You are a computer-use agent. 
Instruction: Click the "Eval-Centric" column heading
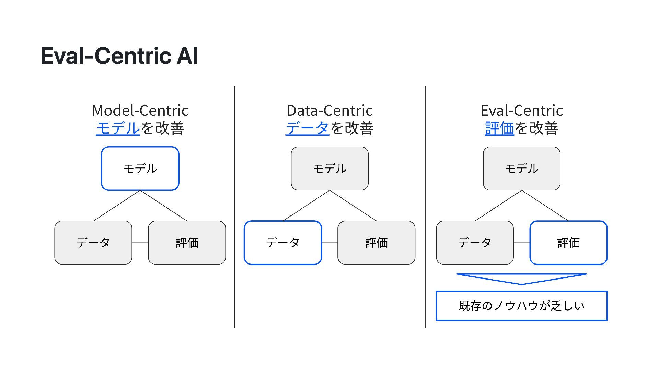(x=521, y=110)
